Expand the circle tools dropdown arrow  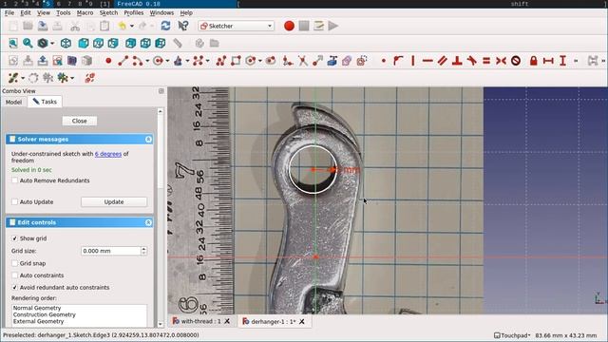[167, 61]
